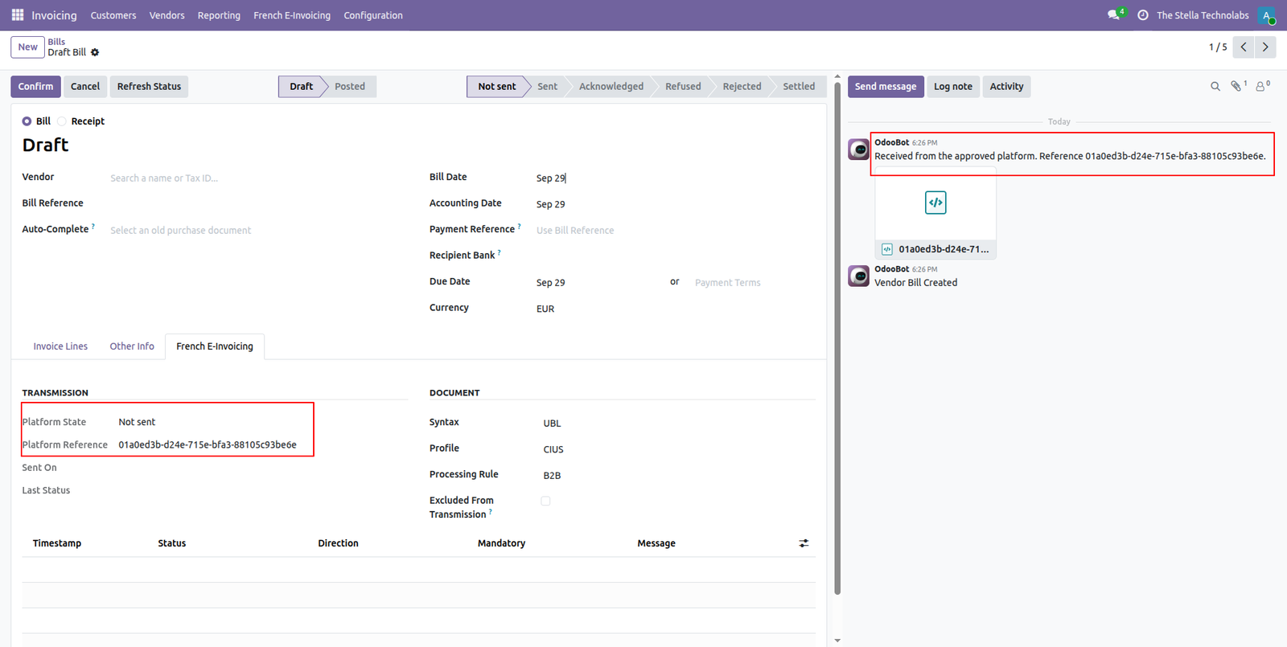Click the Due Date field
This screenshot has width=1287, height=647.
[x=599, y=282]
